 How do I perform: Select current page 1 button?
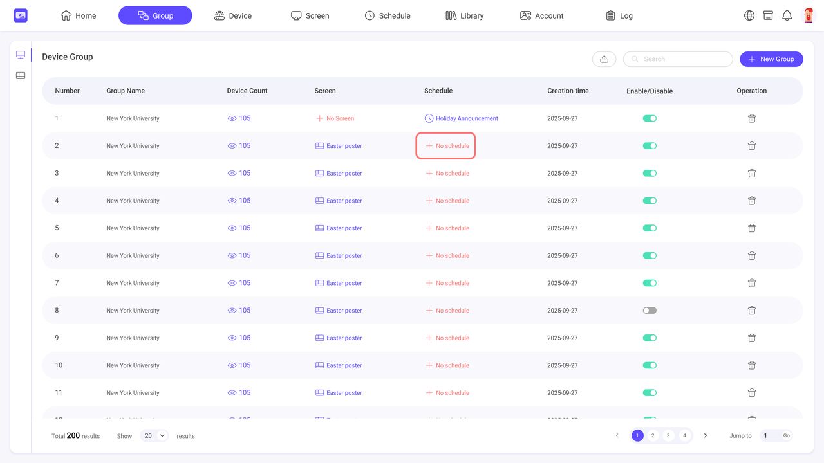click(637, 435)
